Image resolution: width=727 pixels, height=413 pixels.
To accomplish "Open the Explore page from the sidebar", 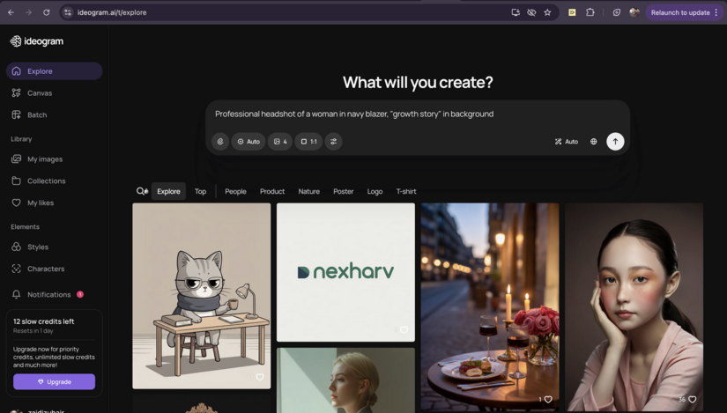I will (x=55, y=71).
